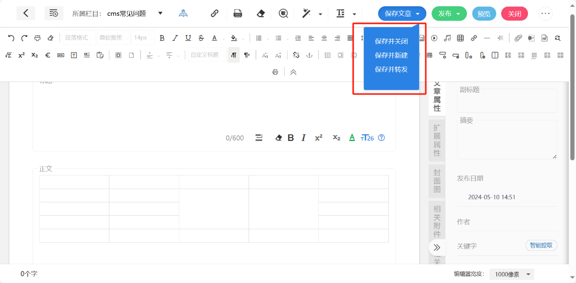This screenshot has height=283, width=576.
Task: Insert an anchor with the anchor icon
Action: click(x=310, y=55)
